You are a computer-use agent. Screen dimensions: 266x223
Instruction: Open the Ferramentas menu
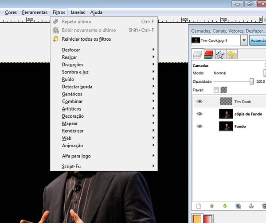(35, 12)
